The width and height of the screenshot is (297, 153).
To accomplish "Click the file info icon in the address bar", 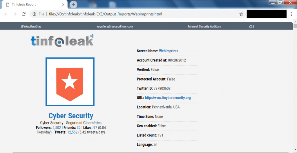I will [x=34, y=14].
